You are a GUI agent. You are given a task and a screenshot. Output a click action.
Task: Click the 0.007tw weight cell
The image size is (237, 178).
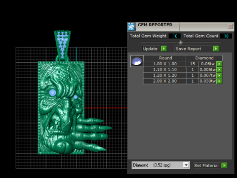[207, 76]
